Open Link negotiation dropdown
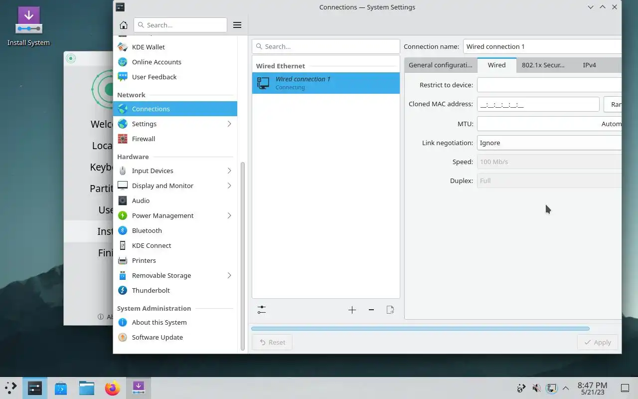Screen dimensions: 638x399 (x=549, y=143)
